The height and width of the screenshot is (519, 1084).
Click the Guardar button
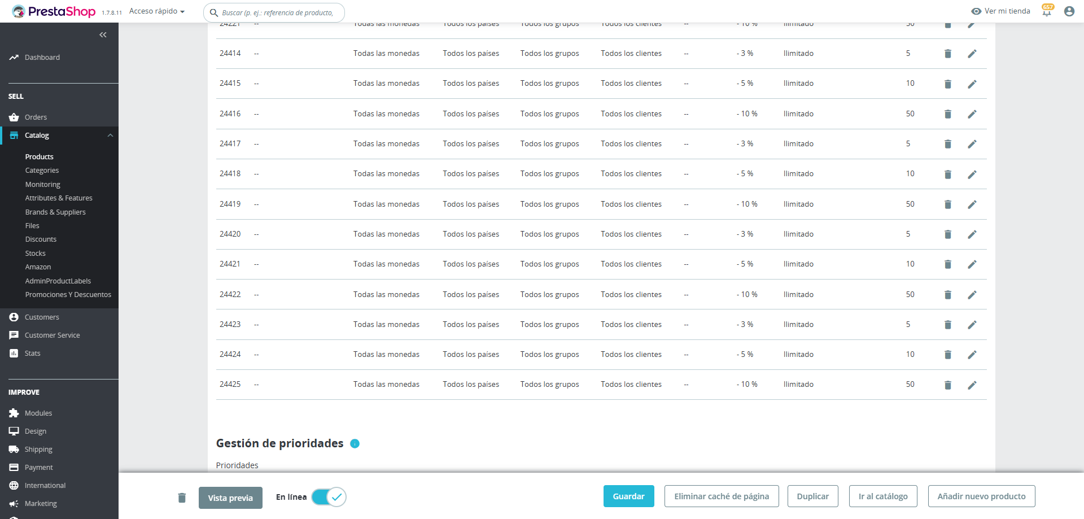coord(629,496)
